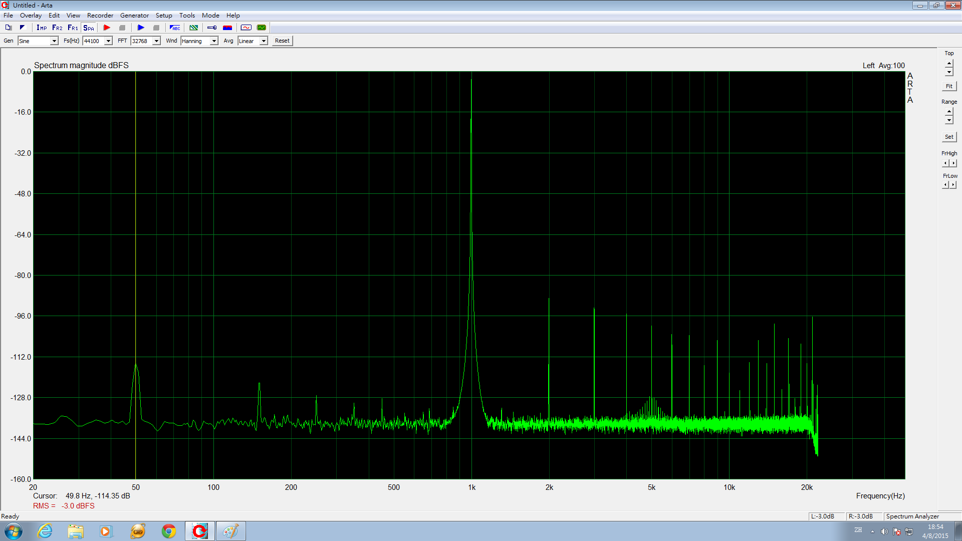The width and height of the screenshot is (962, 541).
Task: Click the 'Left Avg:100' label above the graph
Action: click(x=883, y=66)
